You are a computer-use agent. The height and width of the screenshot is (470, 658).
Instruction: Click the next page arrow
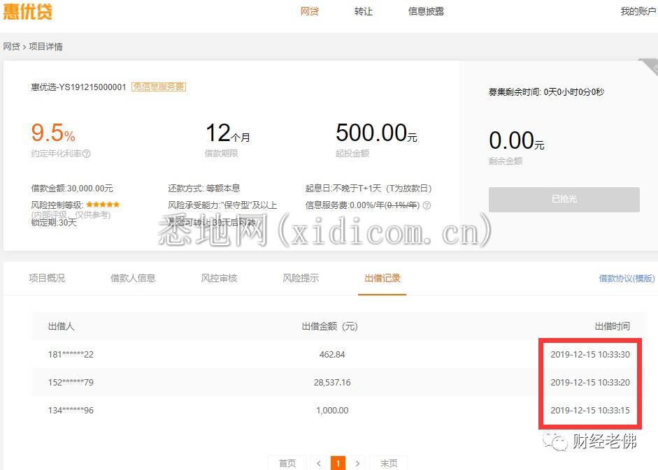[357, 463]
